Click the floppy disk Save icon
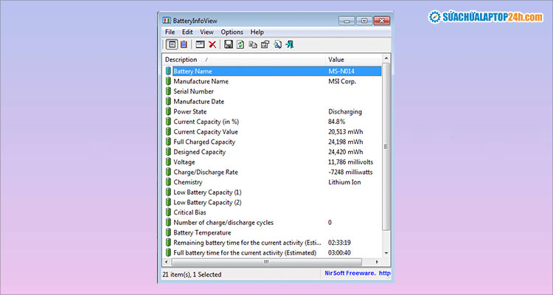Screen dimensions: 553x295 click(229, 45)
